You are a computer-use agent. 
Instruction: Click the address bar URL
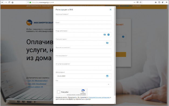[43, 2]
